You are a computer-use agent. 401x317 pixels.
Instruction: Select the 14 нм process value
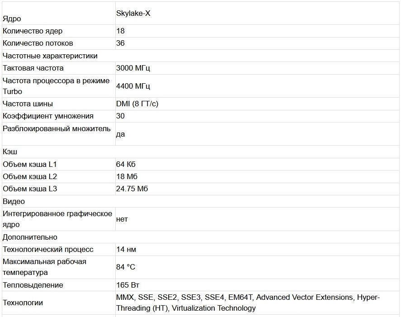126,250
